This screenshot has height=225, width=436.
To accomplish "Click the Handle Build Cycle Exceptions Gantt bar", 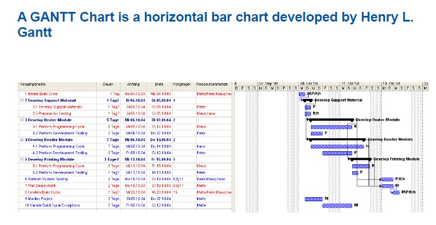I will tap(337, 206).
